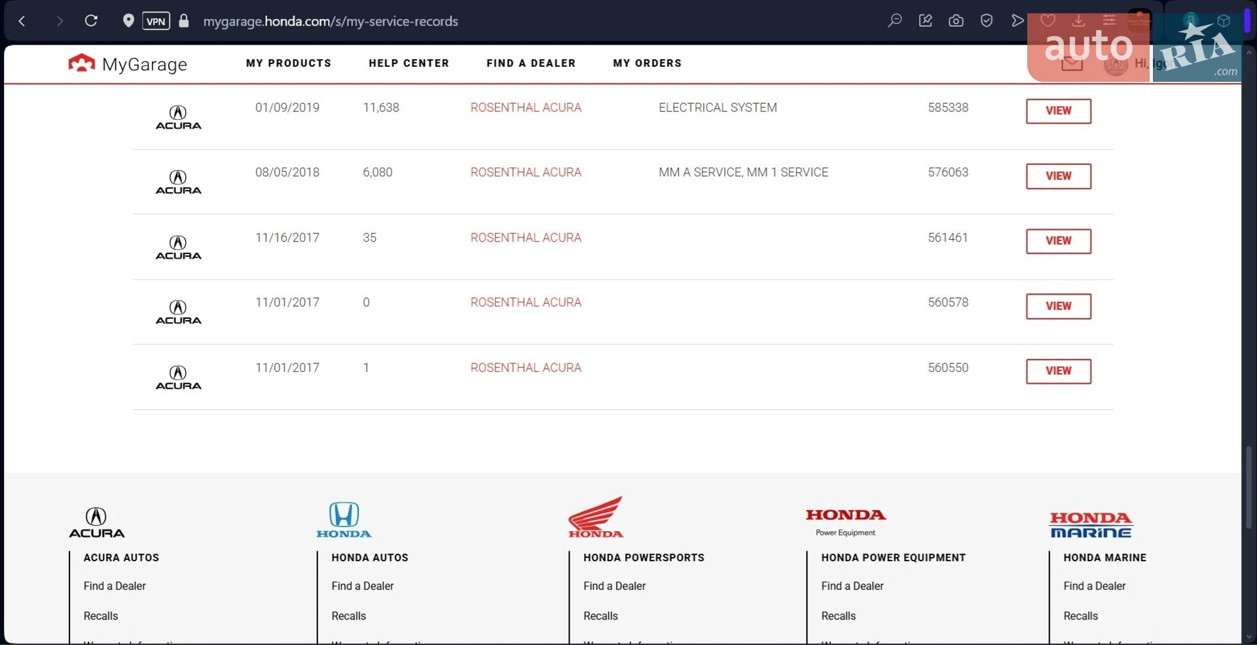
Task: Open Recalls under Honda Autos
Action: coord(349,616)
